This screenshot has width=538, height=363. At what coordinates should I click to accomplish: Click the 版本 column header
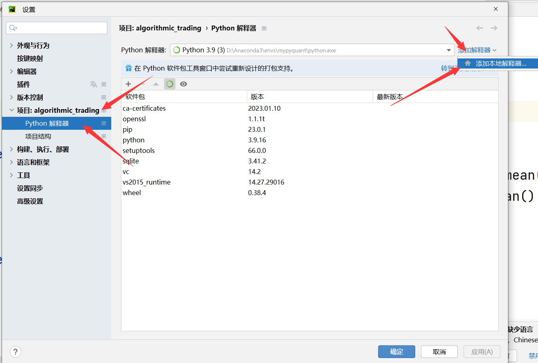(310, 97)
